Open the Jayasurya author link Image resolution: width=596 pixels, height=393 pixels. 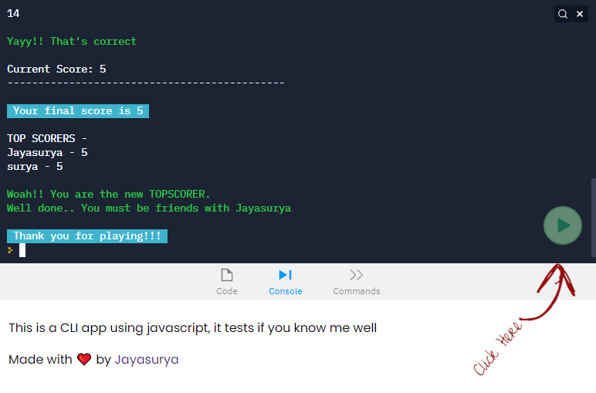click(x=147, y=360)
